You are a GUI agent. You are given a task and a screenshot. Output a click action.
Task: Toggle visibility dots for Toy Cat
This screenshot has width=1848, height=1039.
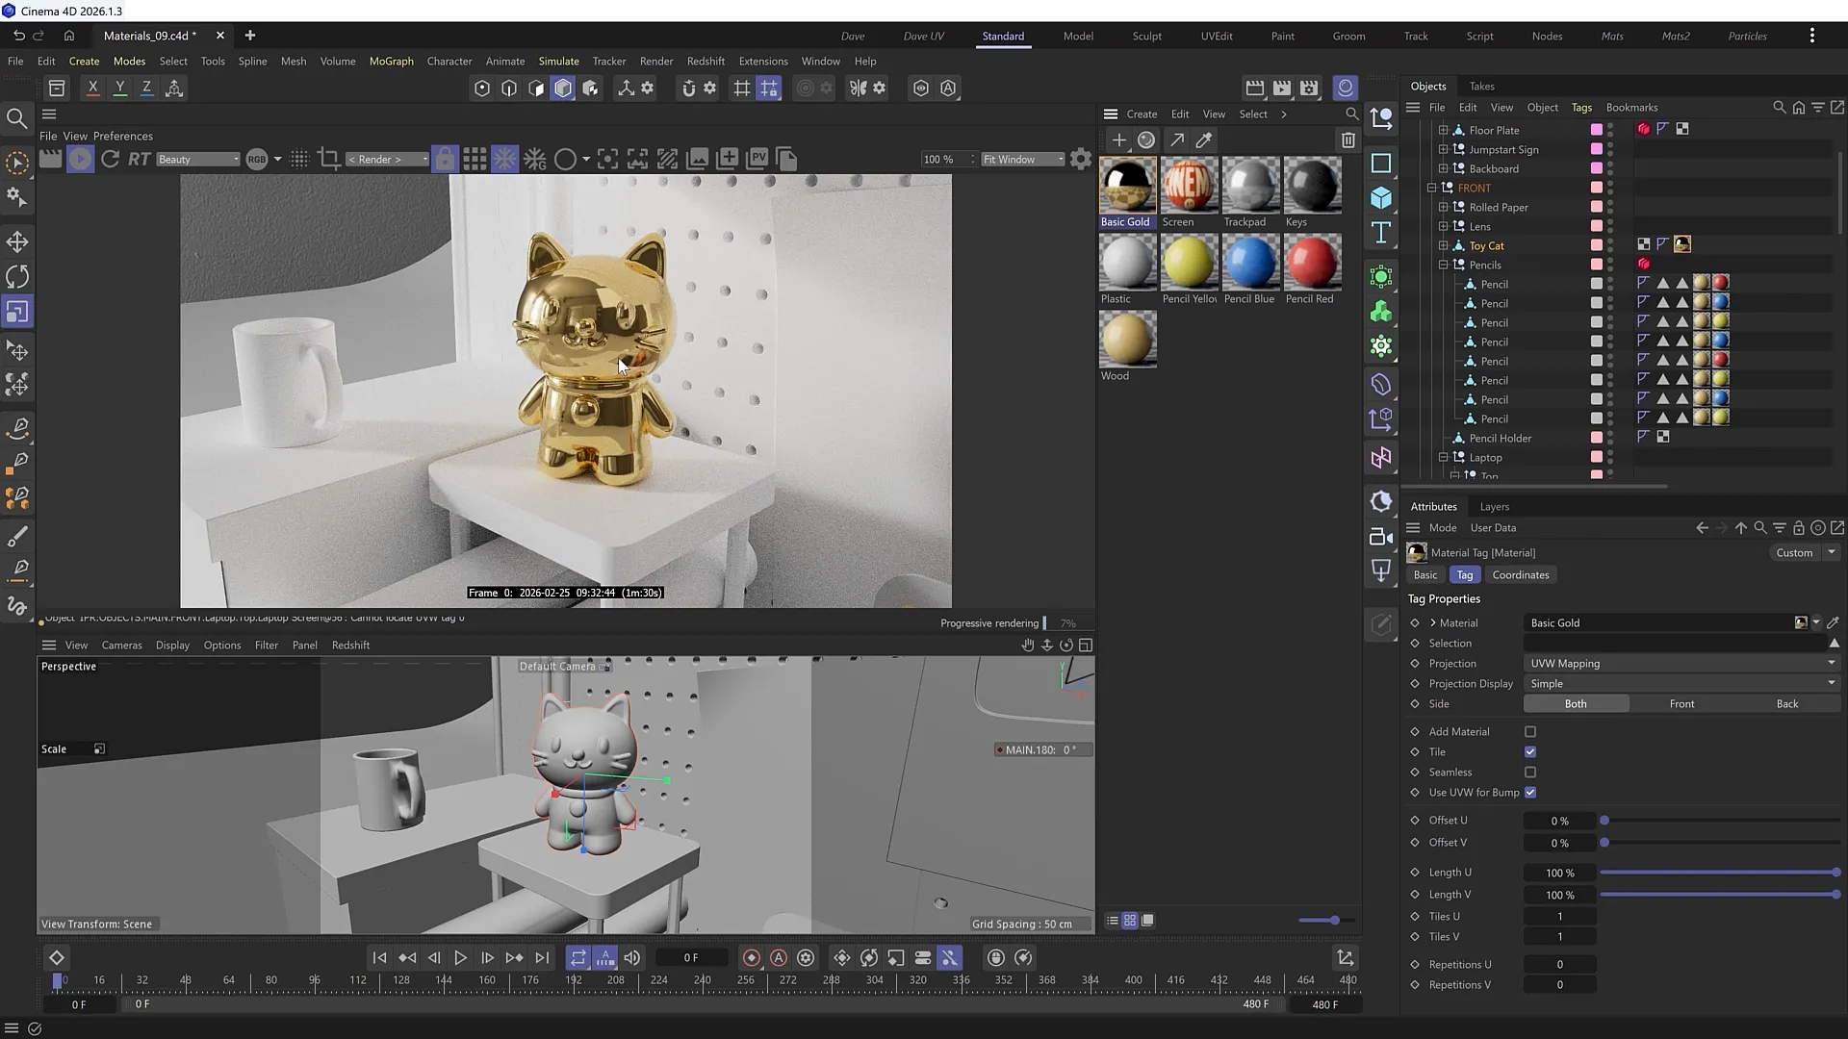[x=1610, y=245]
